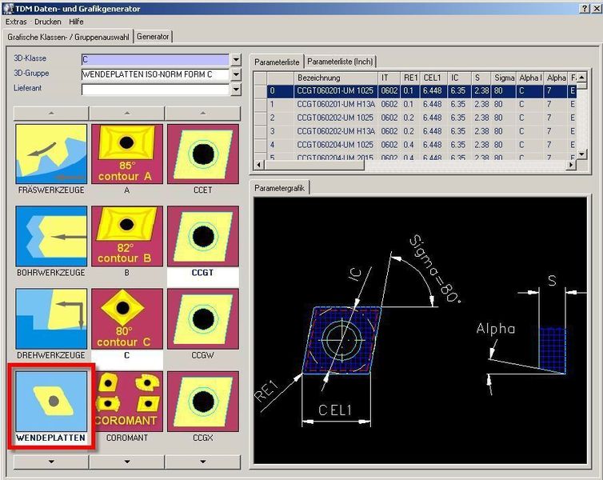
Task: Select the CCGX insert thumbnail
Action: click(202, 402)
